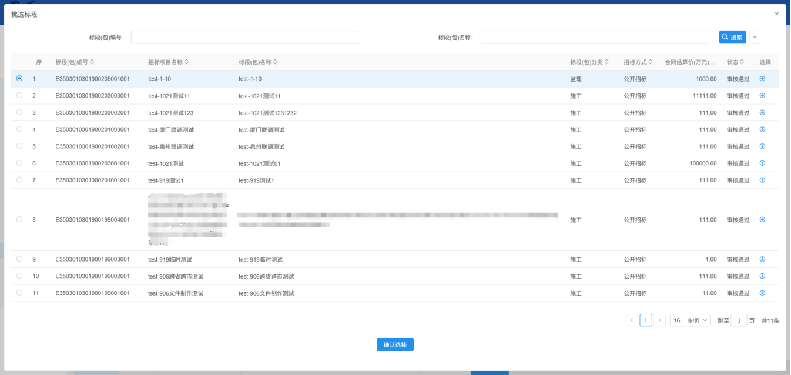Click plus icon for test-1021测试01 row
This screenshot has height=375, width=791.
click(x=762, y=163)
